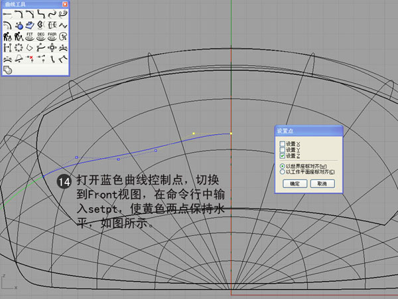This screenshot has height=299, width=398.
Task: Select the blue sphere offset-normal tool
Action: click(x=19, y=25)
